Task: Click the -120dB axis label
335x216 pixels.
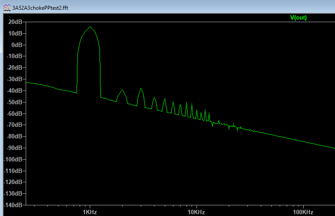Action: [x=13, y=182]
